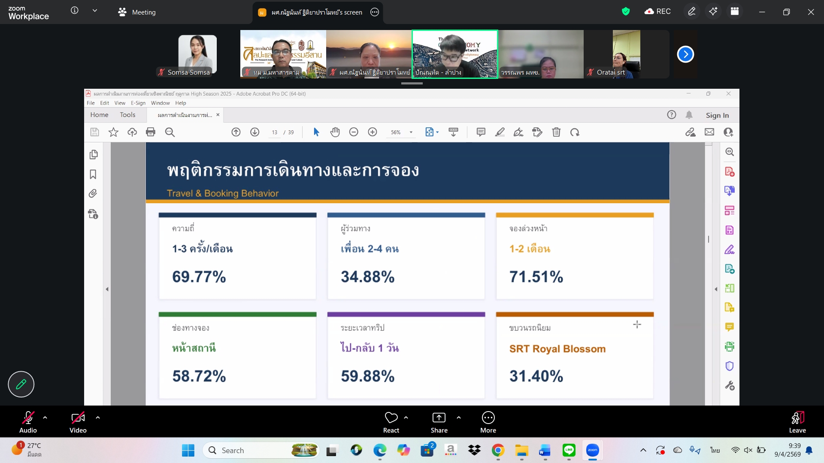This screenshot has height=463, width=824.
Task: Click the Zoom annotate pencil icon
Action: coord(691,12)
